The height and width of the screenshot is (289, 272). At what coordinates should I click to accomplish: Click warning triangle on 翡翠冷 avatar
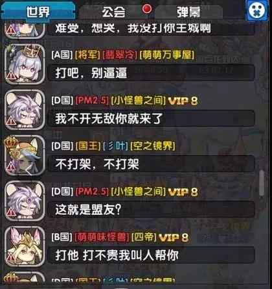point(10,75)
